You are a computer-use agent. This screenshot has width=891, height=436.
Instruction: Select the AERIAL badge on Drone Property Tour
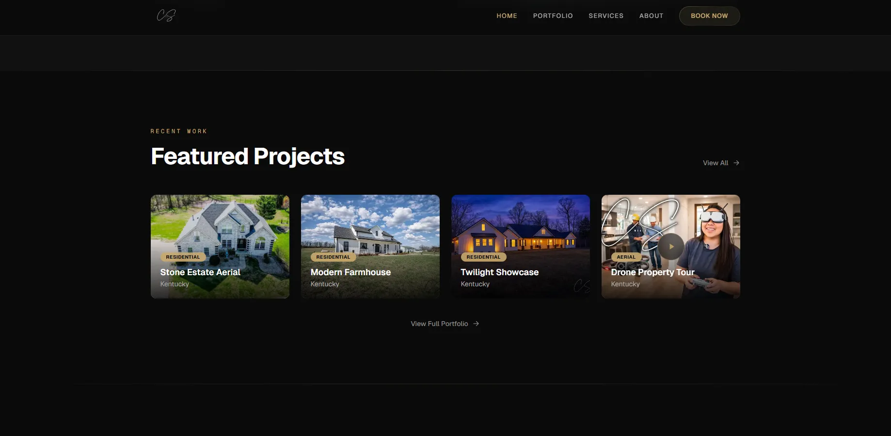(x=626, y=257)
